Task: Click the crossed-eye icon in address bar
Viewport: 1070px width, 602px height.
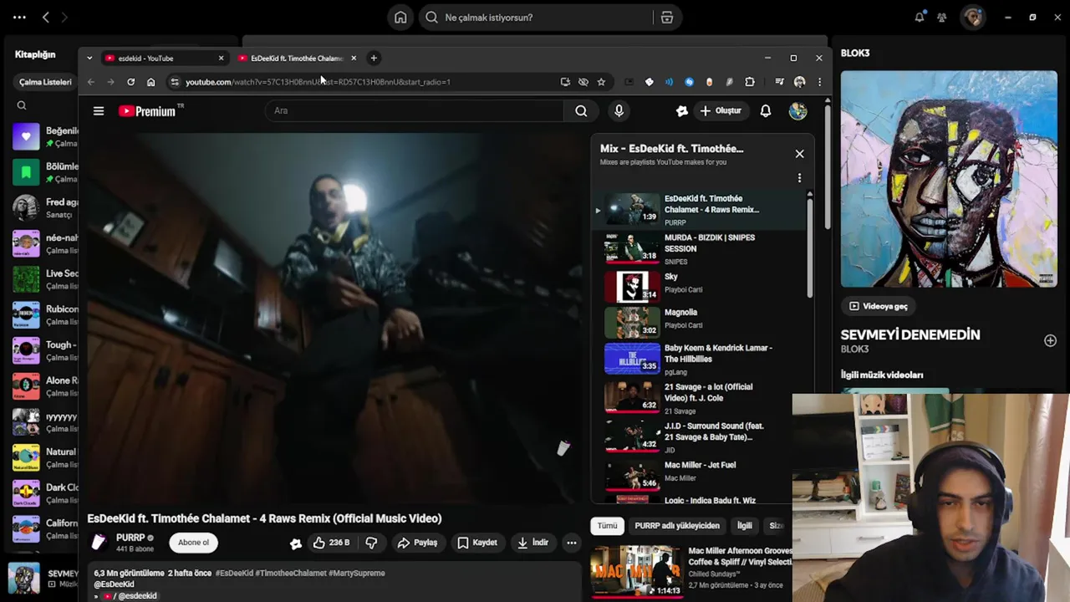Action: (x=583, y=82)
